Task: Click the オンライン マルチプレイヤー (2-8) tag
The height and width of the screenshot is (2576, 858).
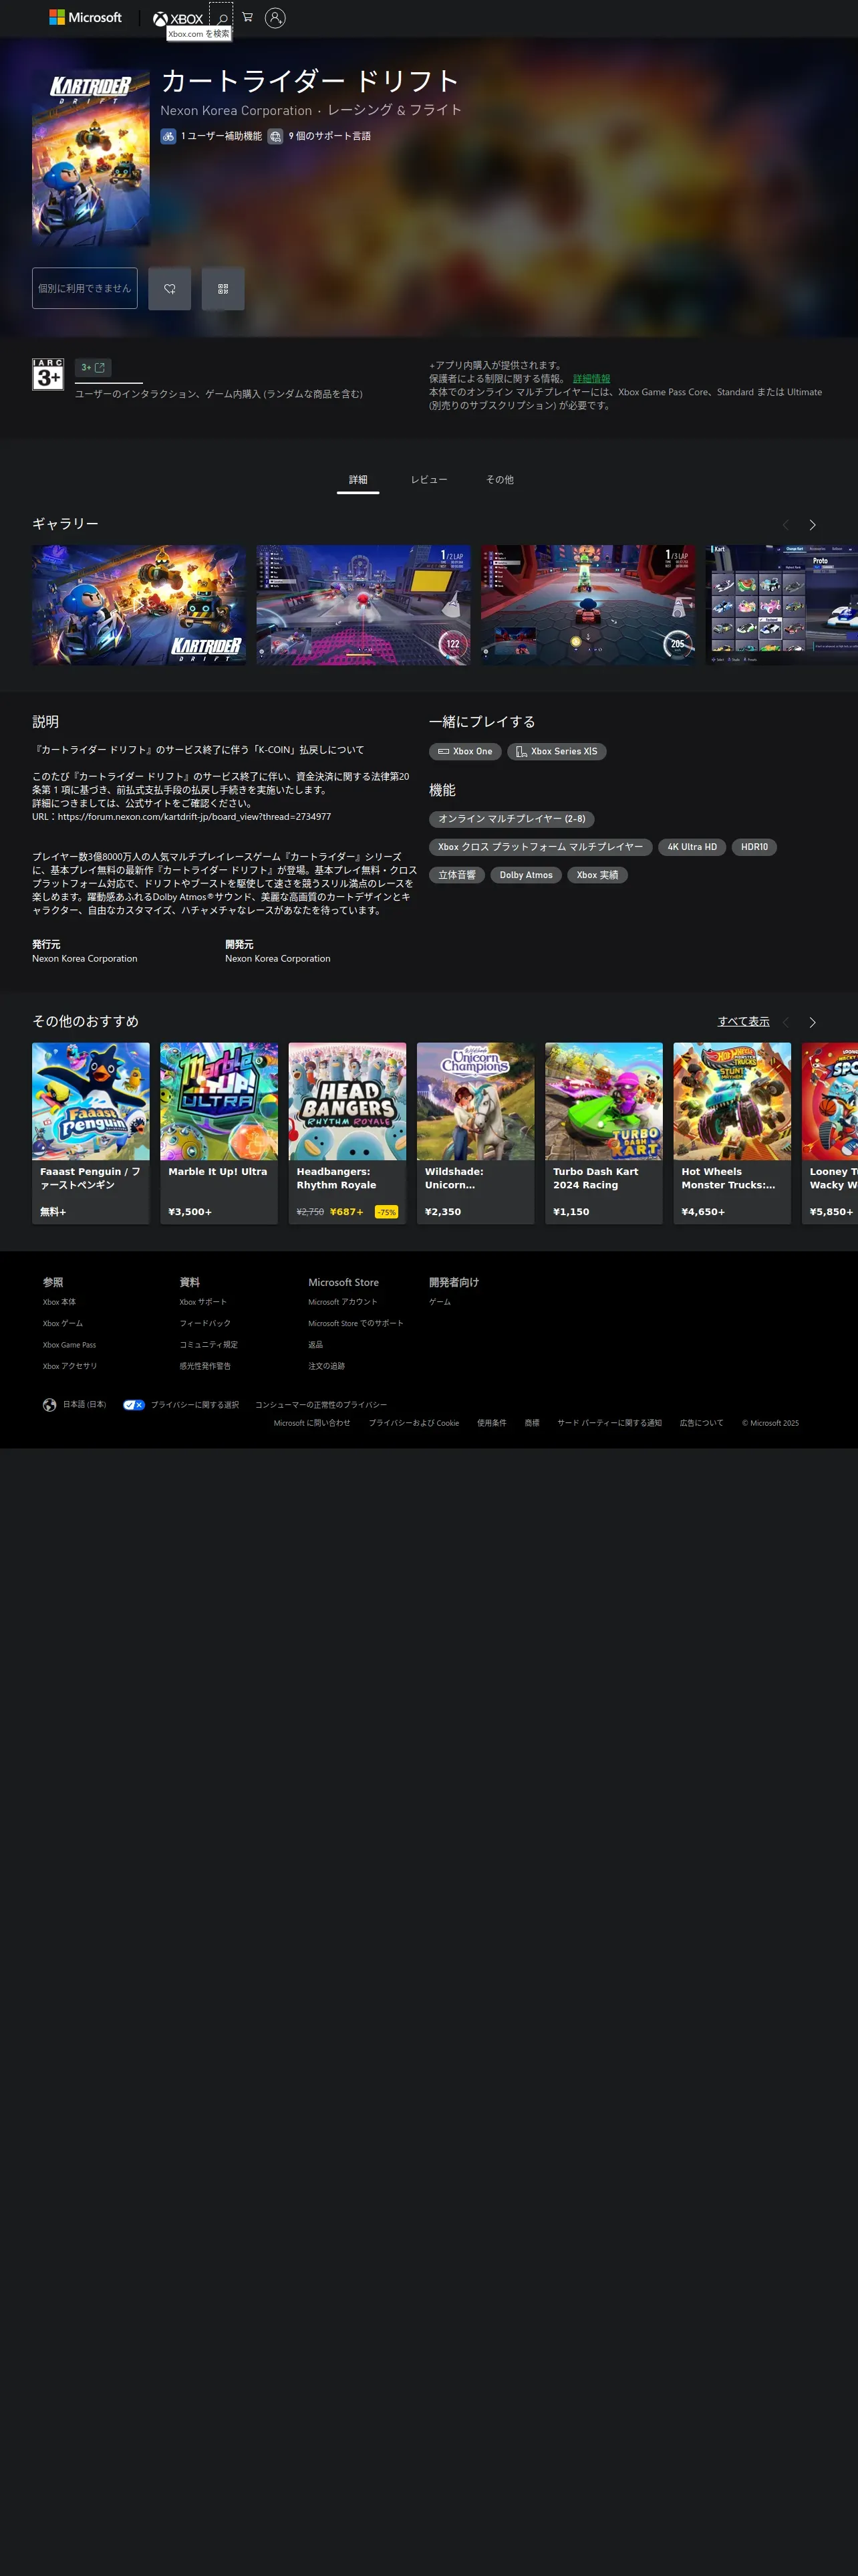Action: pos(511,819)
